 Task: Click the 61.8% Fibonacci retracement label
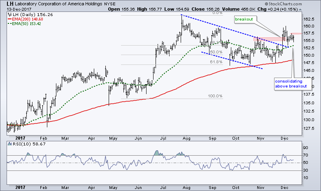tap(216, 62)
